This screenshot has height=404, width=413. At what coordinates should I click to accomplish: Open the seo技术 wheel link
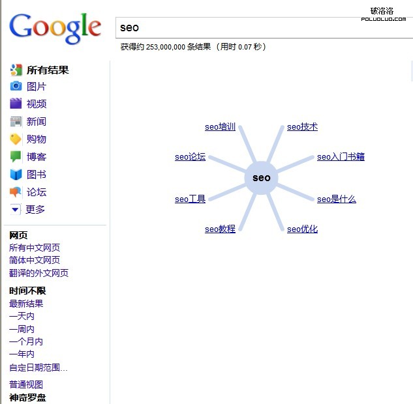302,127
